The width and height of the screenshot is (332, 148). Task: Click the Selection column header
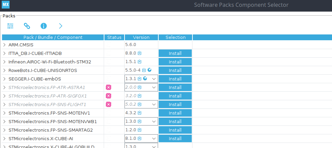[175, 37]
